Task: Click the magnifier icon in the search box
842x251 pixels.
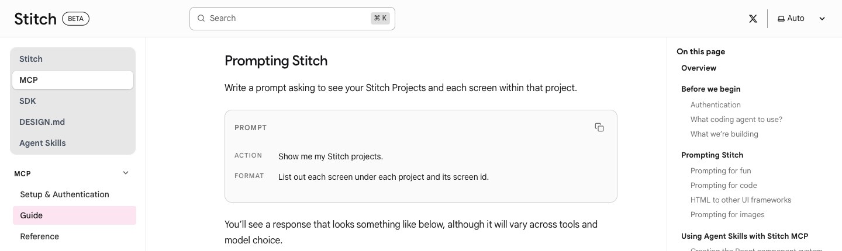Action: [x=201, y=18]
